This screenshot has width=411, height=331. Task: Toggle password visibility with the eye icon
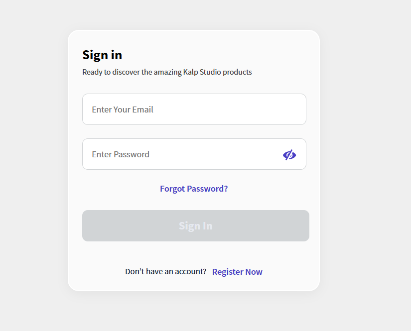point(289,155)
